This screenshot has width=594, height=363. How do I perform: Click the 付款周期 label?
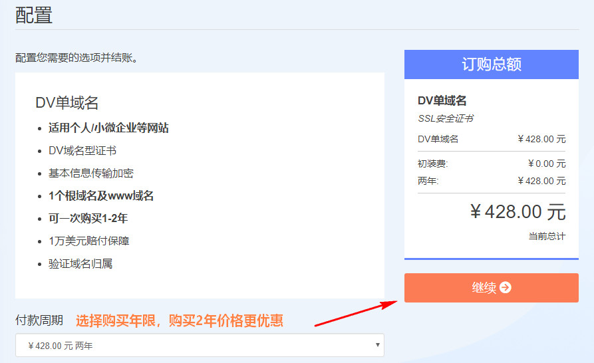click(x=39, y=320)
